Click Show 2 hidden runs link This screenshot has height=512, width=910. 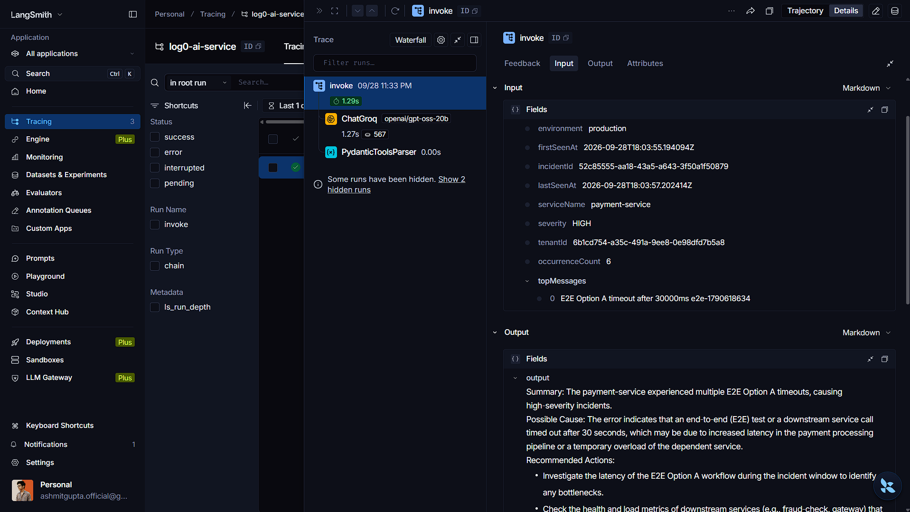tap(396, 184)
